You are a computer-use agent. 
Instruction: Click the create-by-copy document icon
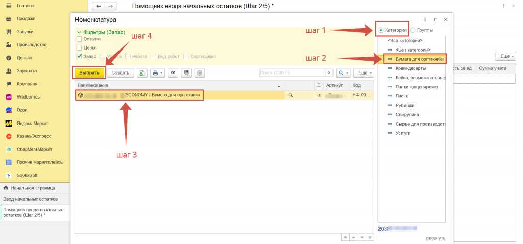coord(141,73)
